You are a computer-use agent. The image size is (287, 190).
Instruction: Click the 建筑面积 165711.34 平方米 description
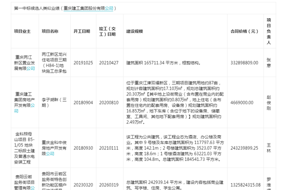(164, 63)
